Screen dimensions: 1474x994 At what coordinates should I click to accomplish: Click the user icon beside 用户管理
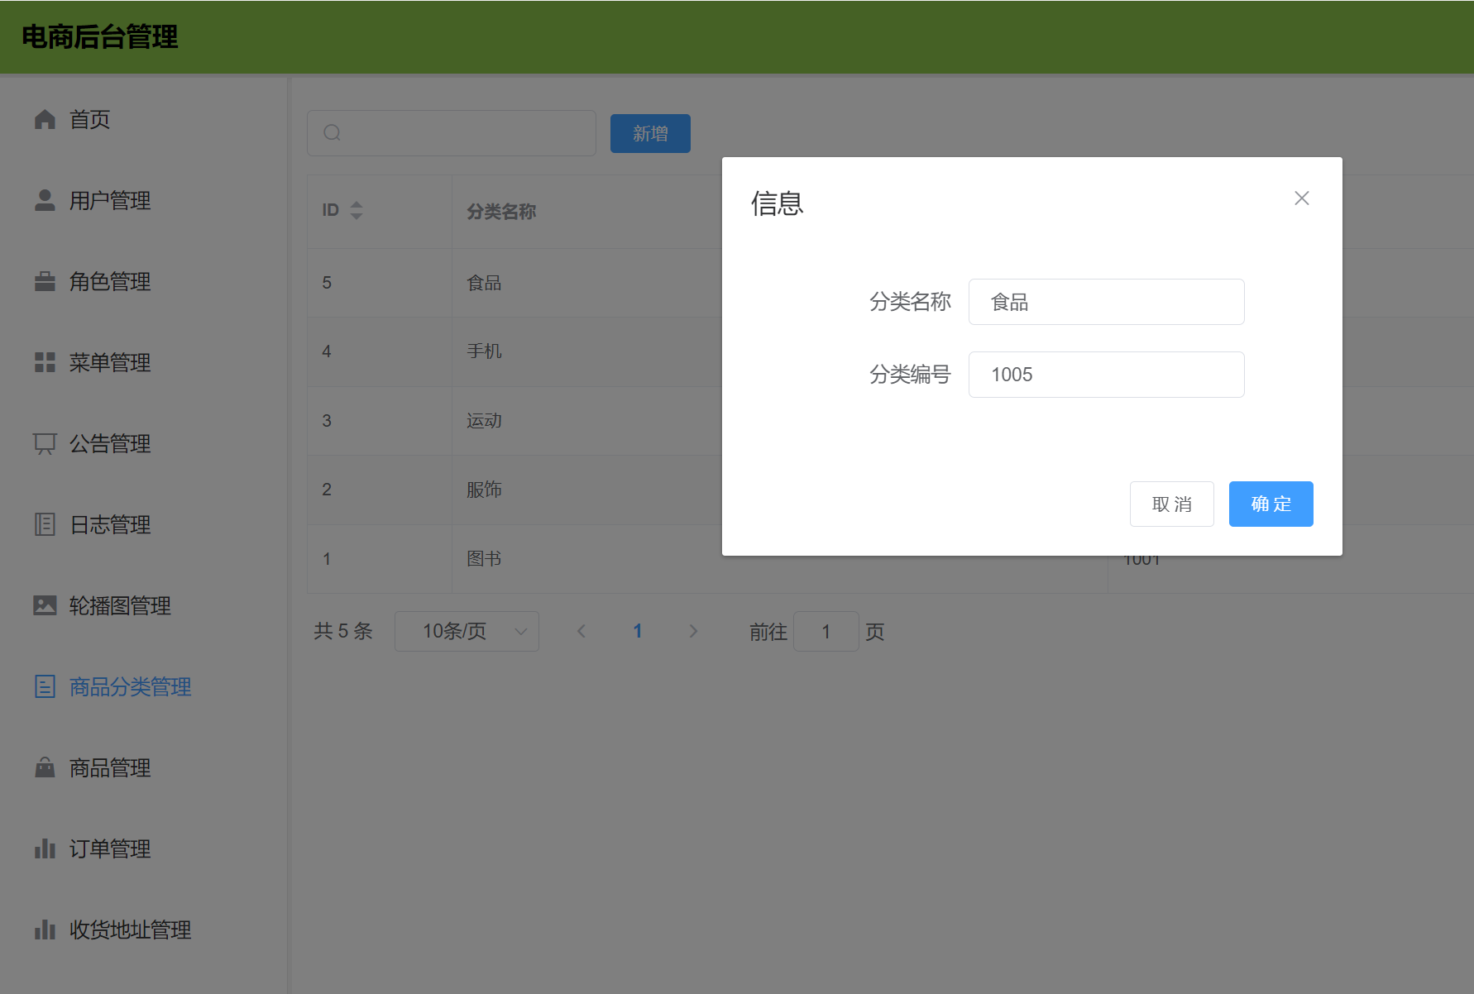[x=45, y=200]
